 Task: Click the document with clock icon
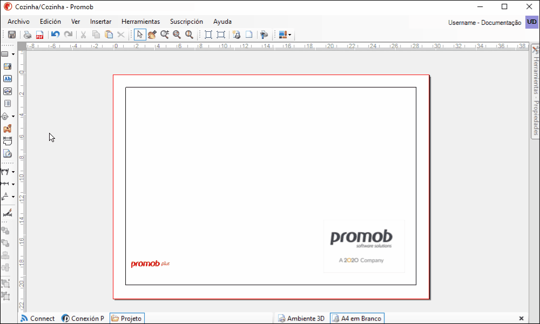[x=7, y=153]
